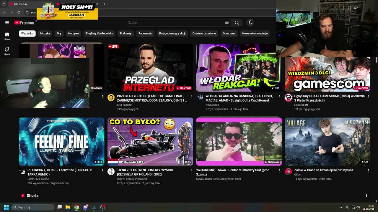Image resolution: width=378 pixels, height=212 pixels.
Task: Open more options for Zamki w Grach video
Action: click(x=368, y=171)
